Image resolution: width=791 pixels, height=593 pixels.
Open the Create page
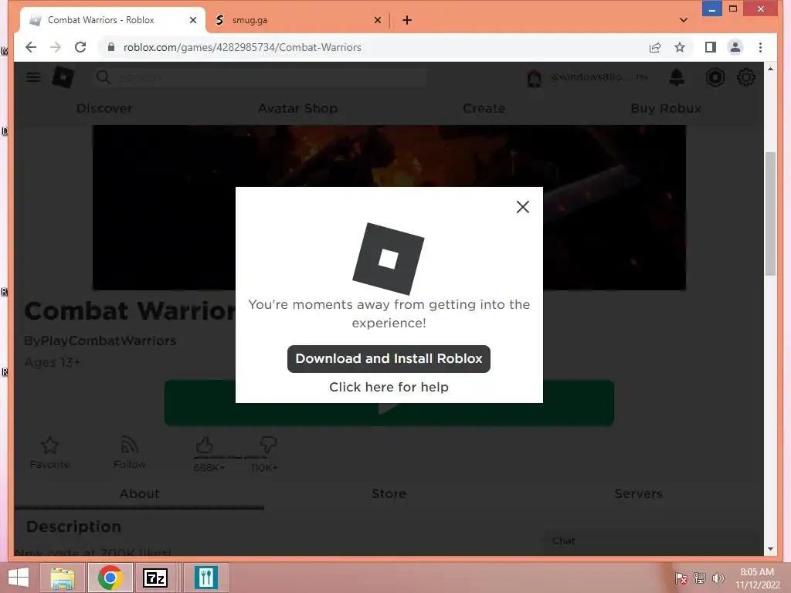click(484, 108)
